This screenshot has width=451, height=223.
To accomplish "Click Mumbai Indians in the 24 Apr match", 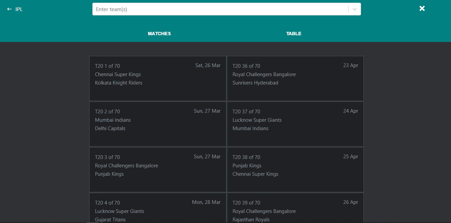I will [x=250, y=128].
